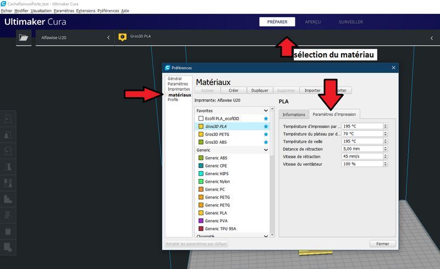Collapse the Generic materials group
The height and width of the screenshot is (269, 440).
tap(266, 150)
